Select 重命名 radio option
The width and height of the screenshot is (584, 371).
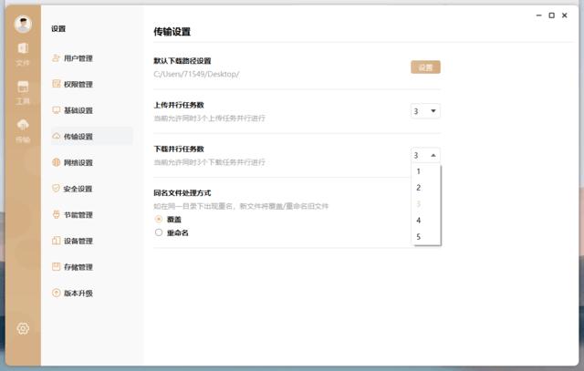(159, 232)
